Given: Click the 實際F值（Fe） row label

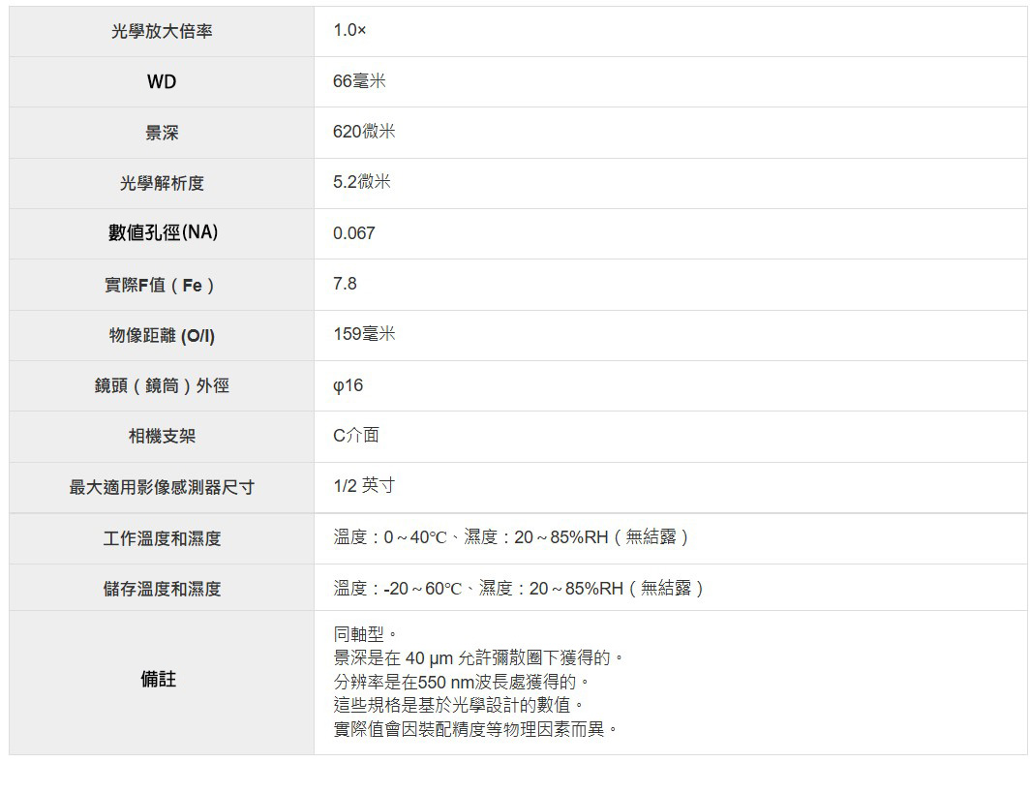Looking at the screenshot, I should click(x=161, y=285).
